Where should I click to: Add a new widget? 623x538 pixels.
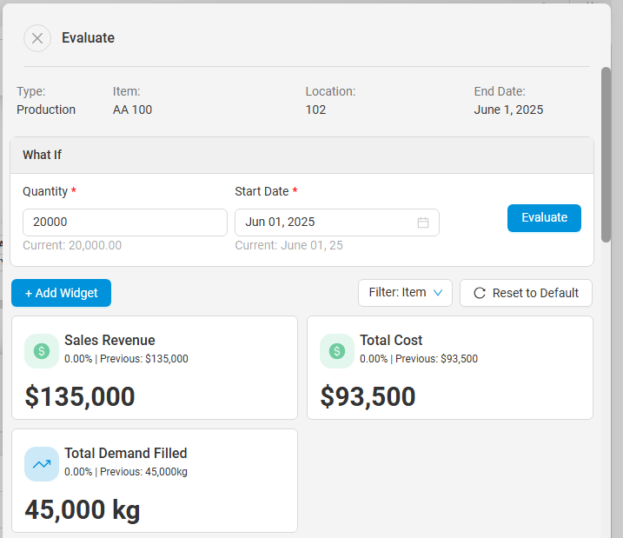coord(61,293)
